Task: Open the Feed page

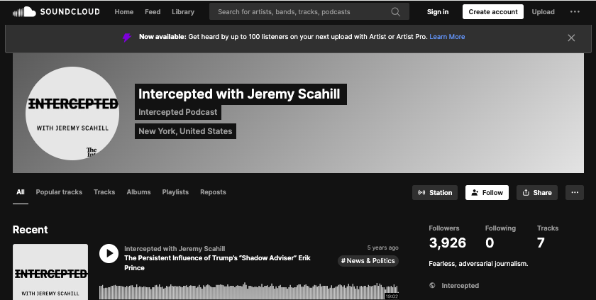Action: click(x=153, y=12)
